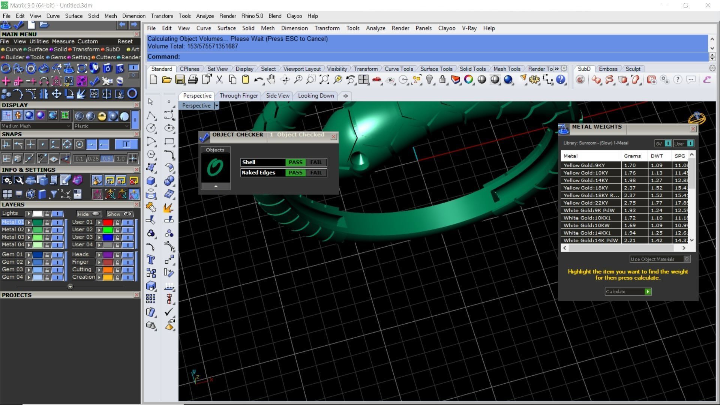720x405 pixels.
Task: Toggle the Metal 01 layer lock
Action: click(x=47, y=222)
